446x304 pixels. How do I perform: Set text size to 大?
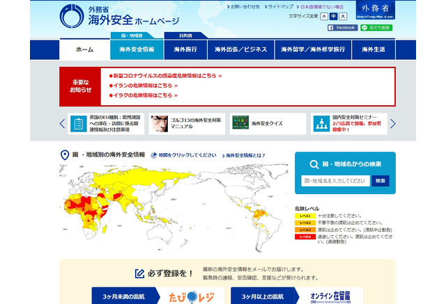pos(343,16)
